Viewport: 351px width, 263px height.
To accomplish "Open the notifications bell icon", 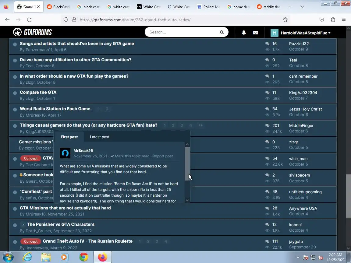I will click(244, 33).
